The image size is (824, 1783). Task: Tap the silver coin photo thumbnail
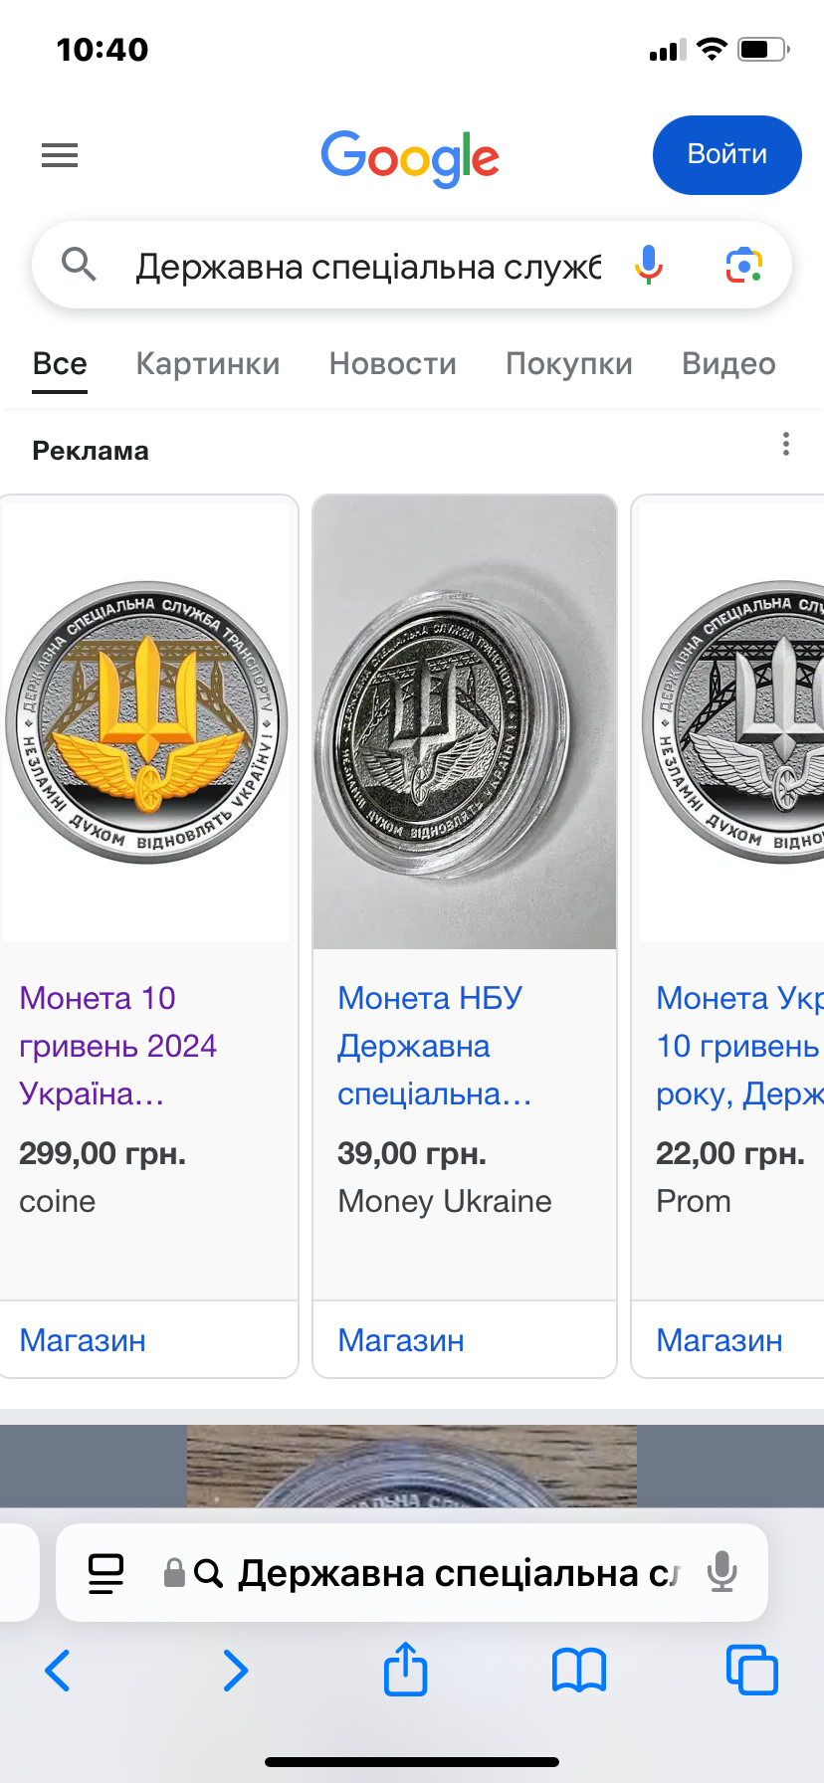click(465, 722)
